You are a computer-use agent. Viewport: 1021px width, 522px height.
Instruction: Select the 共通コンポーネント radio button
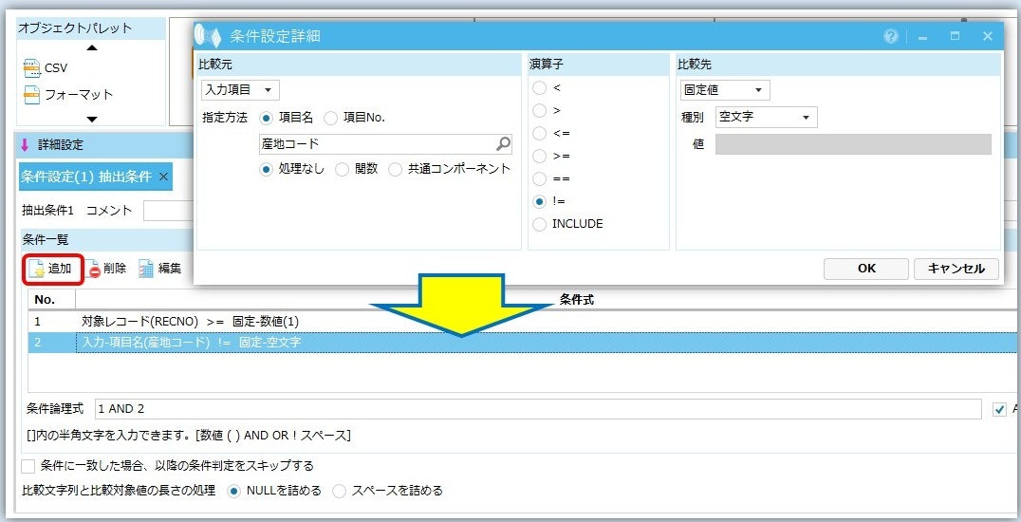tap(396, 170)
